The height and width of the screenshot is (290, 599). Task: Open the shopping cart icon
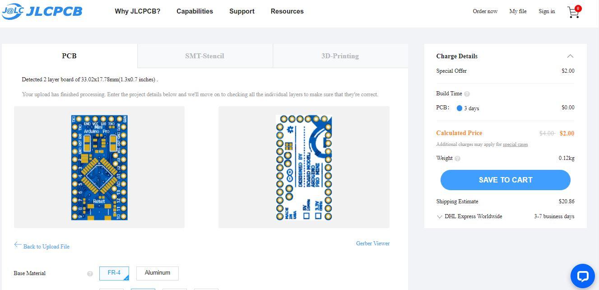pos(574,12)
